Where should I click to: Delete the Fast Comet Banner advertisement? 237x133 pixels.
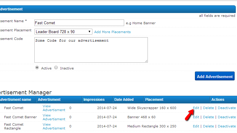point(209,117)
